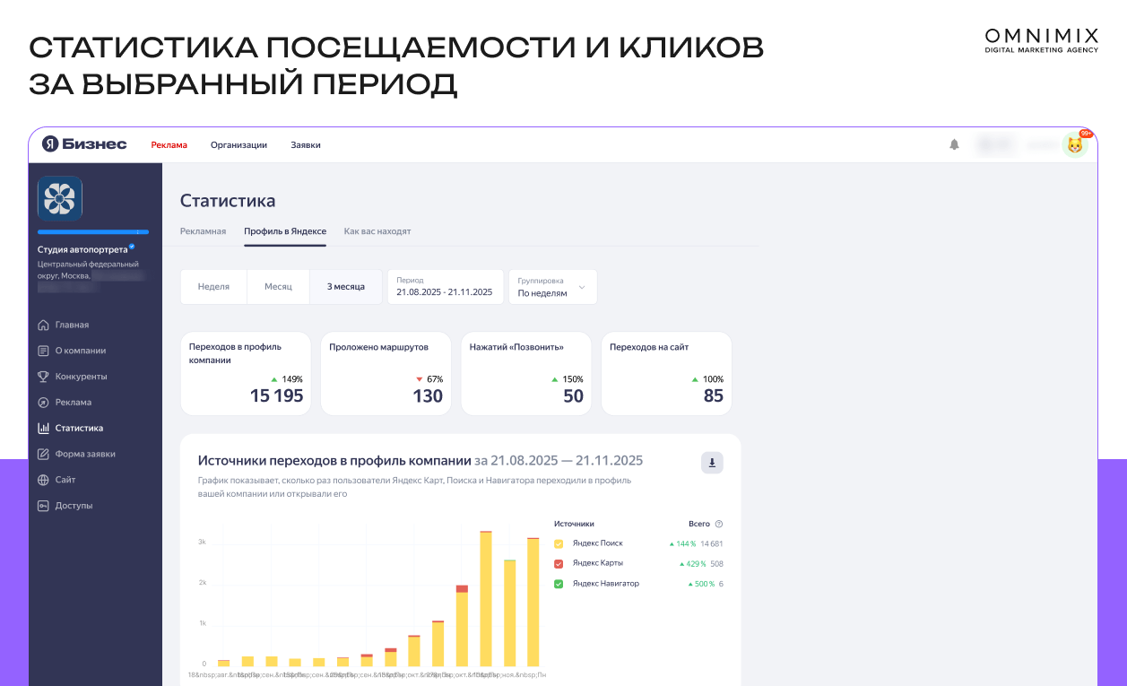The height and width of the screenshot is (686, 1127).
Task: Toggle the Яндекс Навигатор source checkbox
Action: click(x=559, y=584)
